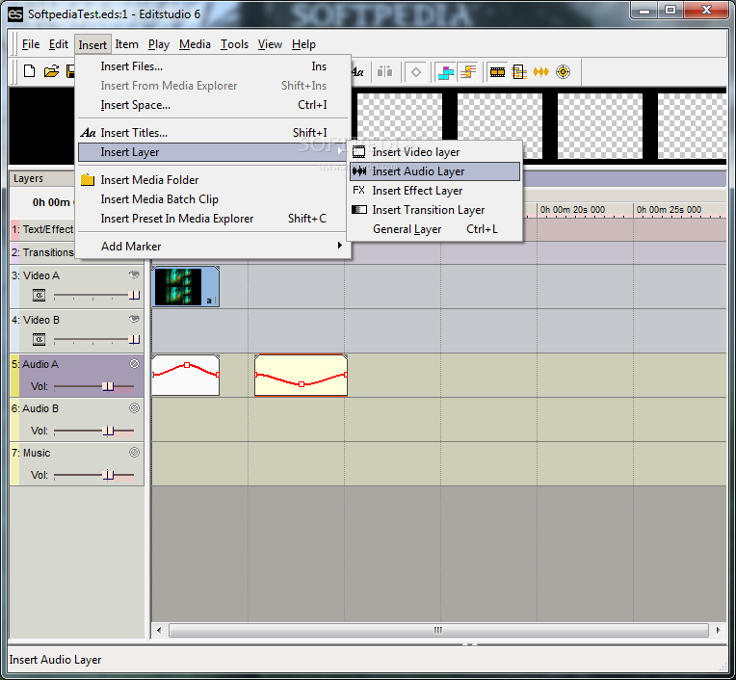Open the Item menu

point(127,44)
